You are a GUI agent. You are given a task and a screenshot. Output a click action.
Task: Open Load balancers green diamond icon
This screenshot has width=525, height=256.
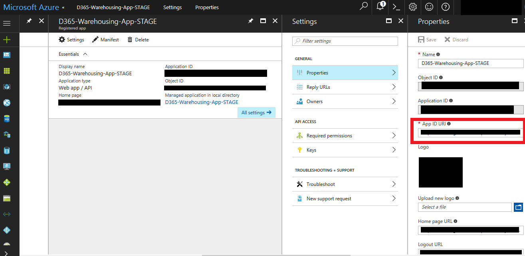pos(7,182)
